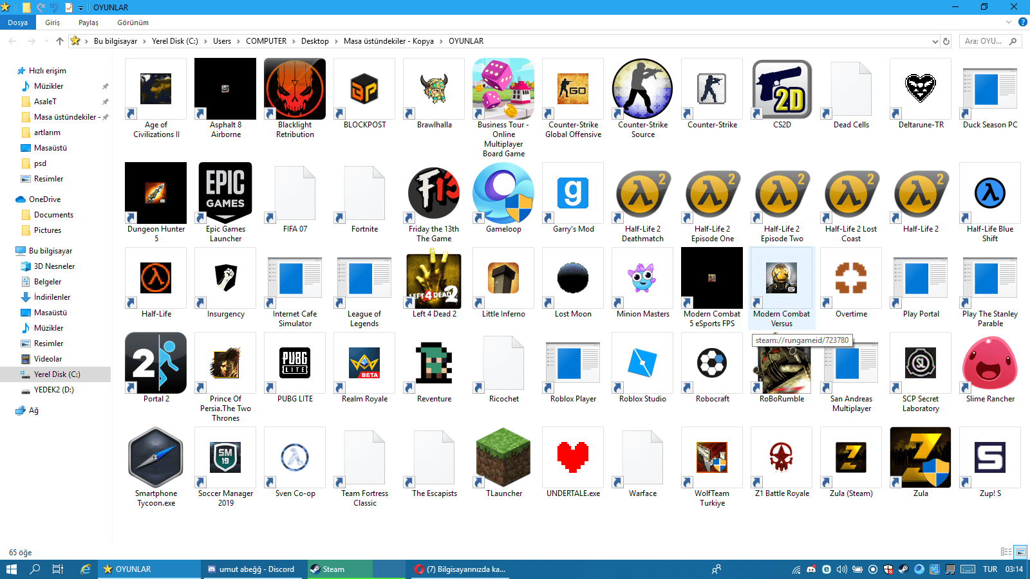Select the Overtime shortcut icon
Screen dimensions: 1030x579
tap(851, 278)
